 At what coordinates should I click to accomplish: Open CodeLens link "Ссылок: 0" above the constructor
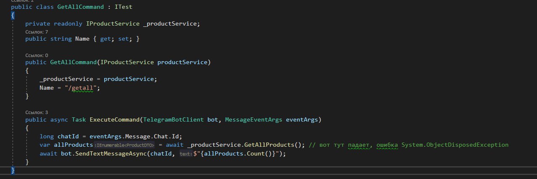click(x=37, y=55)
